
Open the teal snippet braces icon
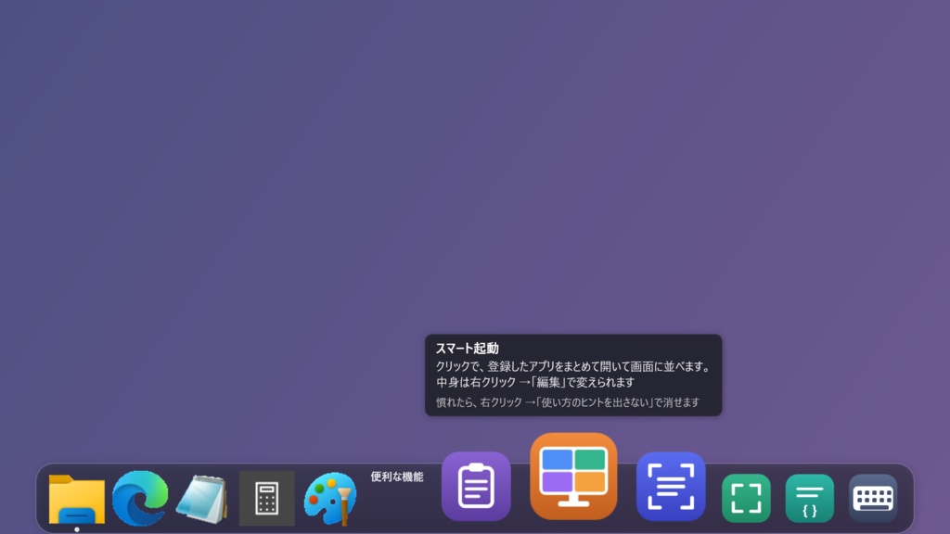[x=809, y=498]
